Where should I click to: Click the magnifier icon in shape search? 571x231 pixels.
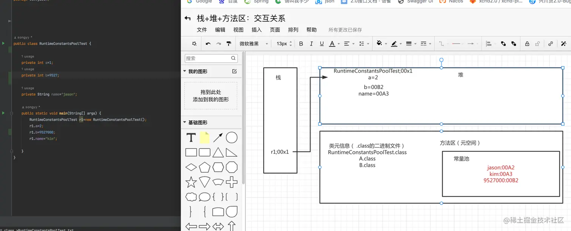tap(234, 58)
